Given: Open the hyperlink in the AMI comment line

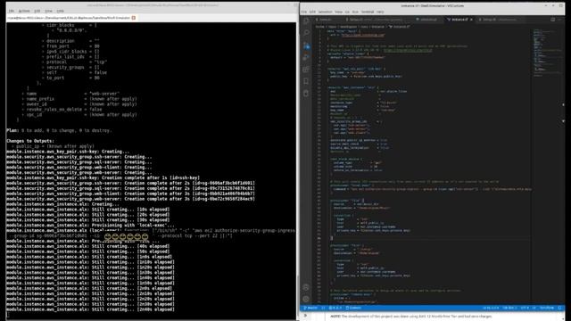Looking at the screenshot, I should tap(408, 50).
